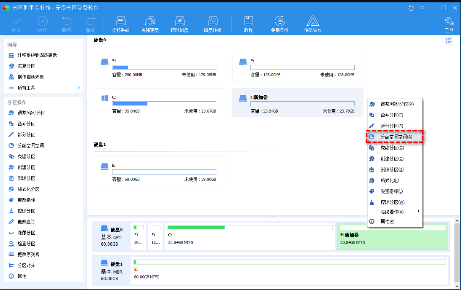
Task: Click the C: 35.84GB NTFS block in disk map
Action: click(x=249, y=236)
